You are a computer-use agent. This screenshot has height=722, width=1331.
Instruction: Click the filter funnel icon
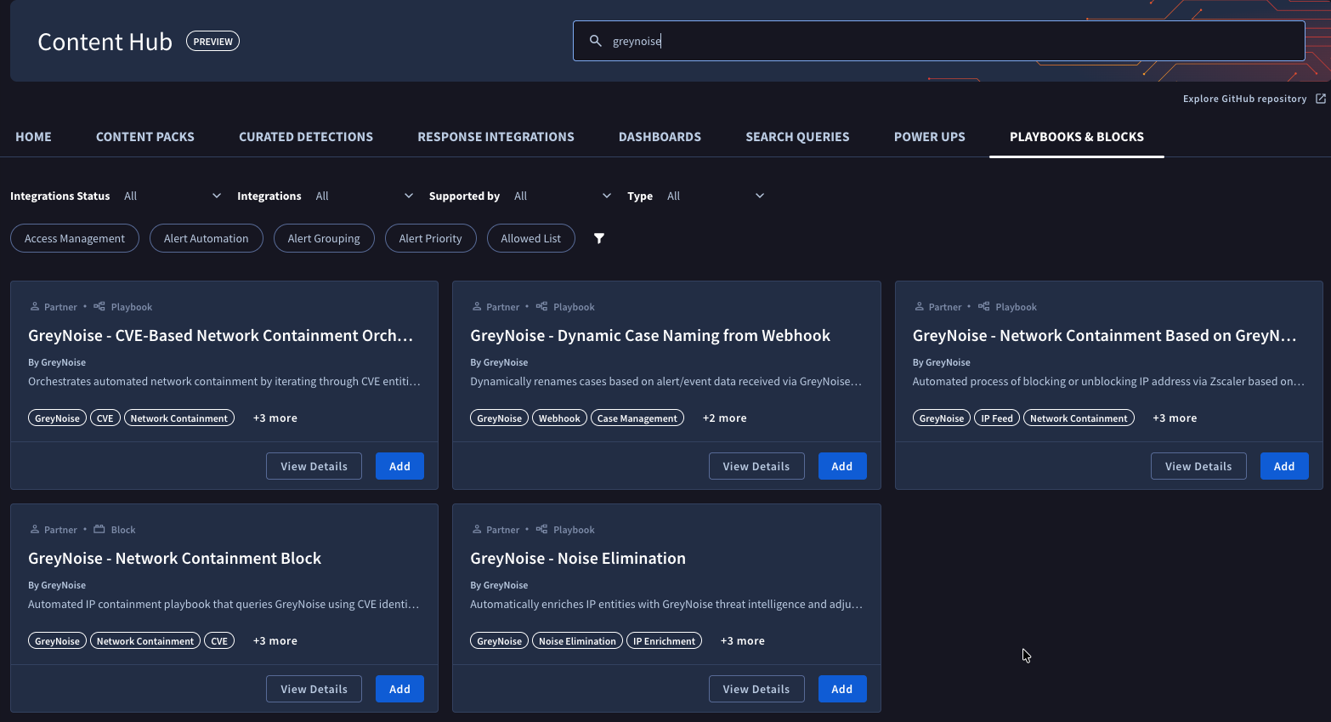tap(599, 238)
